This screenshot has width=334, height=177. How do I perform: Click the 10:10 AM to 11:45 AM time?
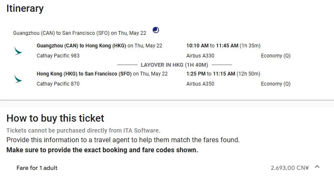tap(212, 46)
